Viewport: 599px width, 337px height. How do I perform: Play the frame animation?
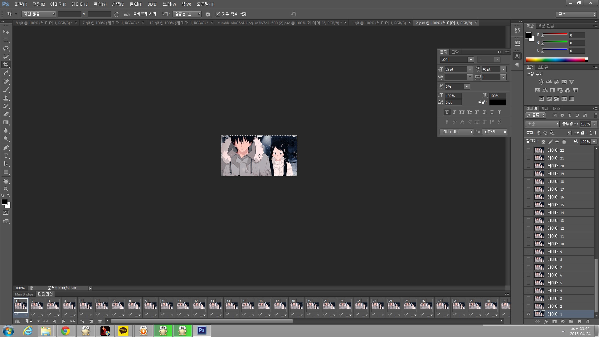click(64, 321)
